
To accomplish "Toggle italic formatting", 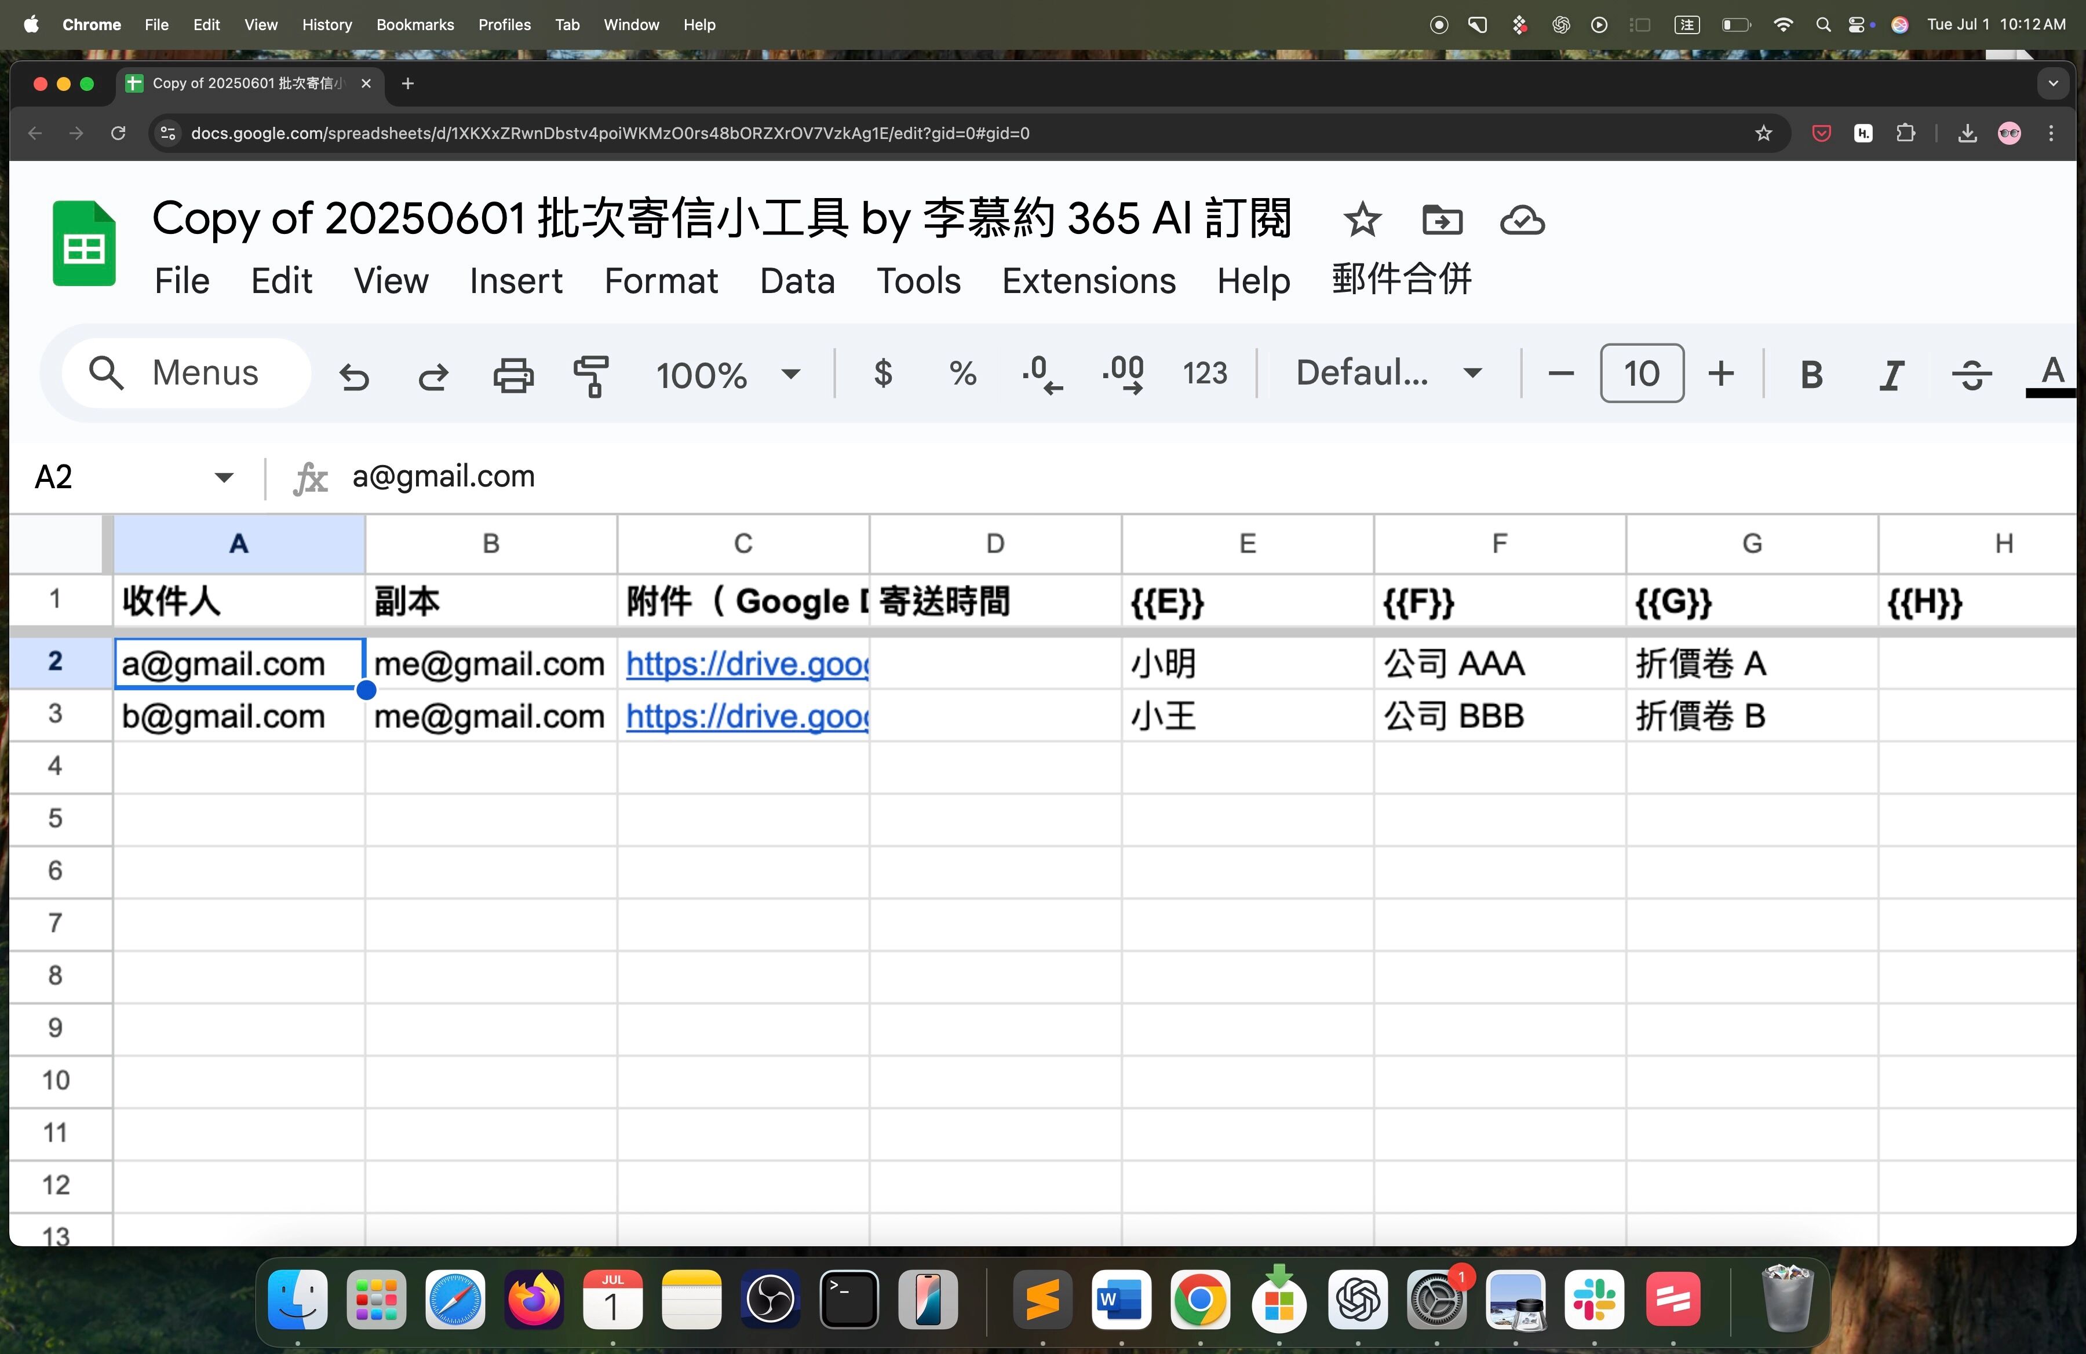I will coord(1891,375).
